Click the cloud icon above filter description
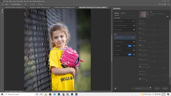Viewport: 171px width, 96px height. coord(151,12)
